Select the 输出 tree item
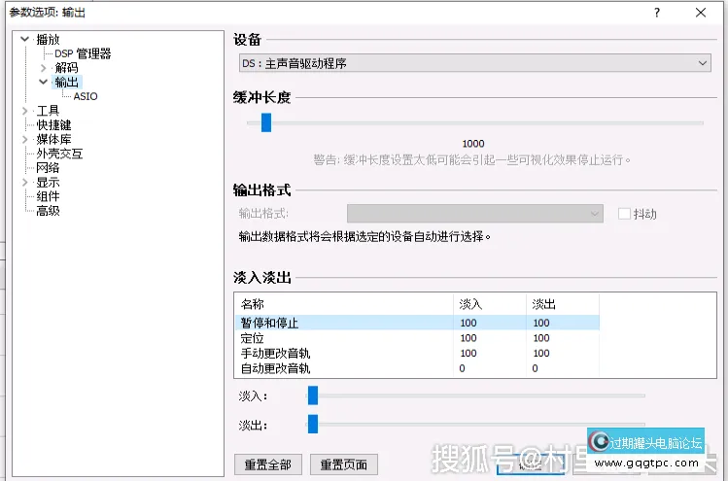Image resolution: width=728 pixels, height=481 pixels. pos(67,83)
